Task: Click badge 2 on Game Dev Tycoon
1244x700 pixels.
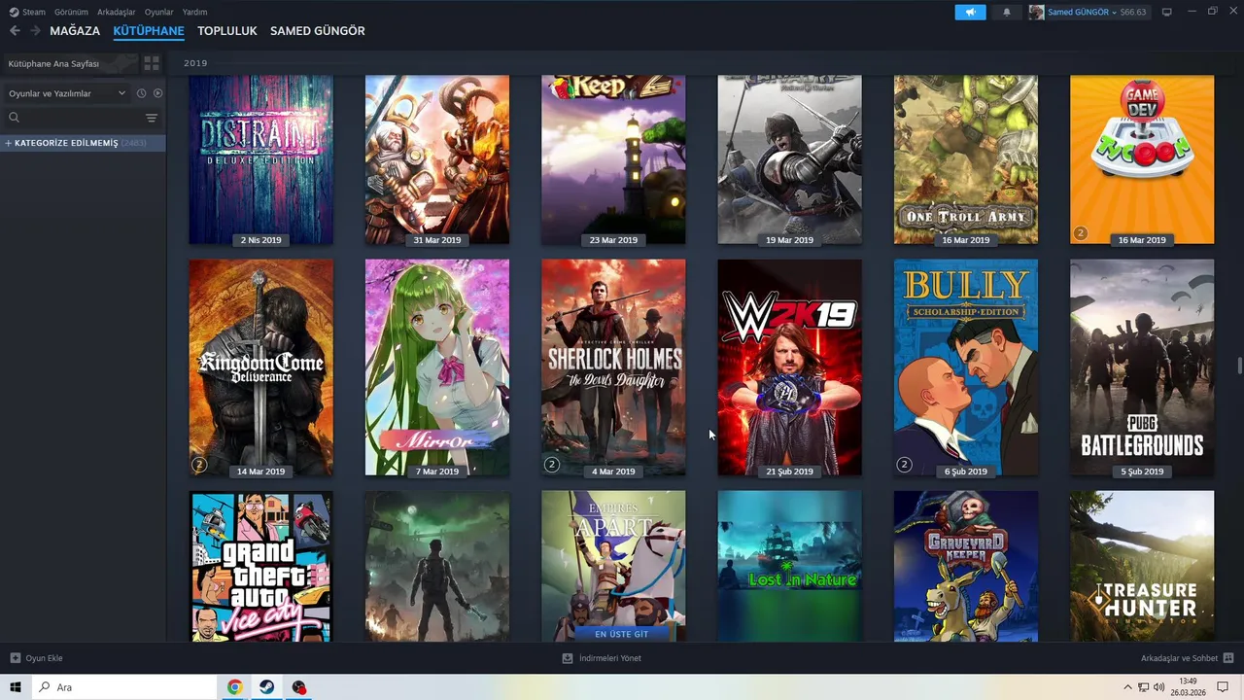Action: coord(1080,233)
